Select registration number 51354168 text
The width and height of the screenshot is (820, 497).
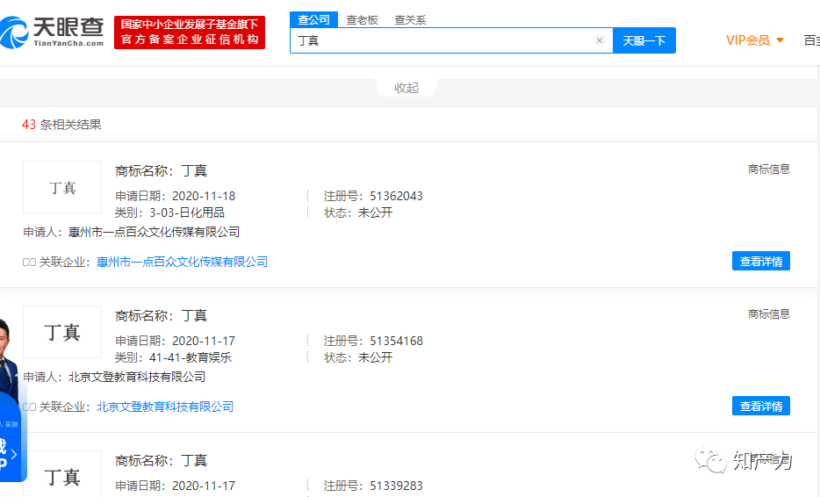coord(396,341)
